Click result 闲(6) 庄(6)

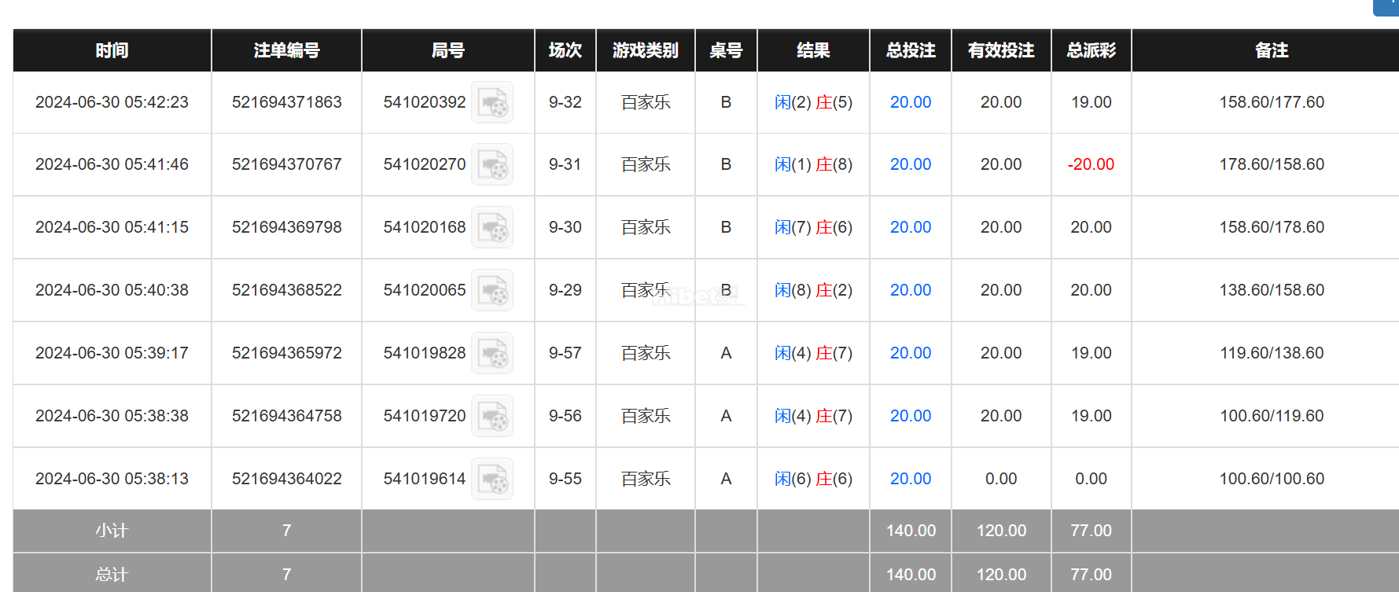813,479
